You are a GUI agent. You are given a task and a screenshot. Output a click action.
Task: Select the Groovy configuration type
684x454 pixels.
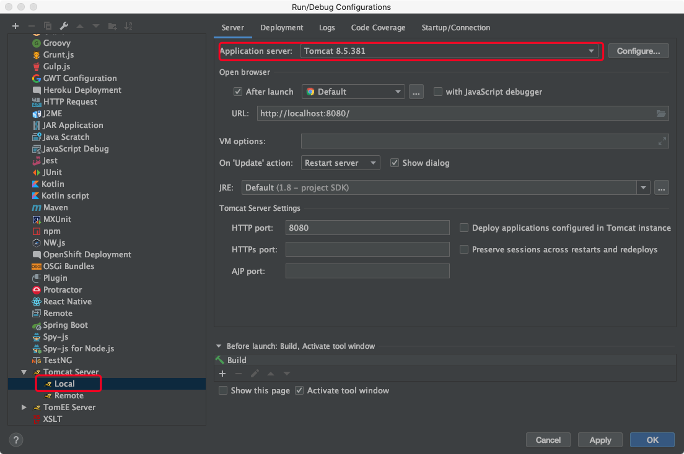[57, 43]
